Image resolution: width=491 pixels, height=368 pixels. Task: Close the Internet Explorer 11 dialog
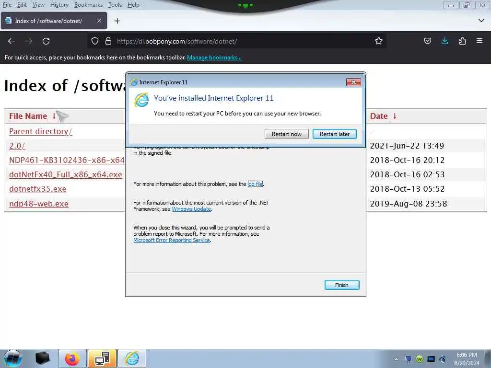pyautogui.click(x=353, y=82)
